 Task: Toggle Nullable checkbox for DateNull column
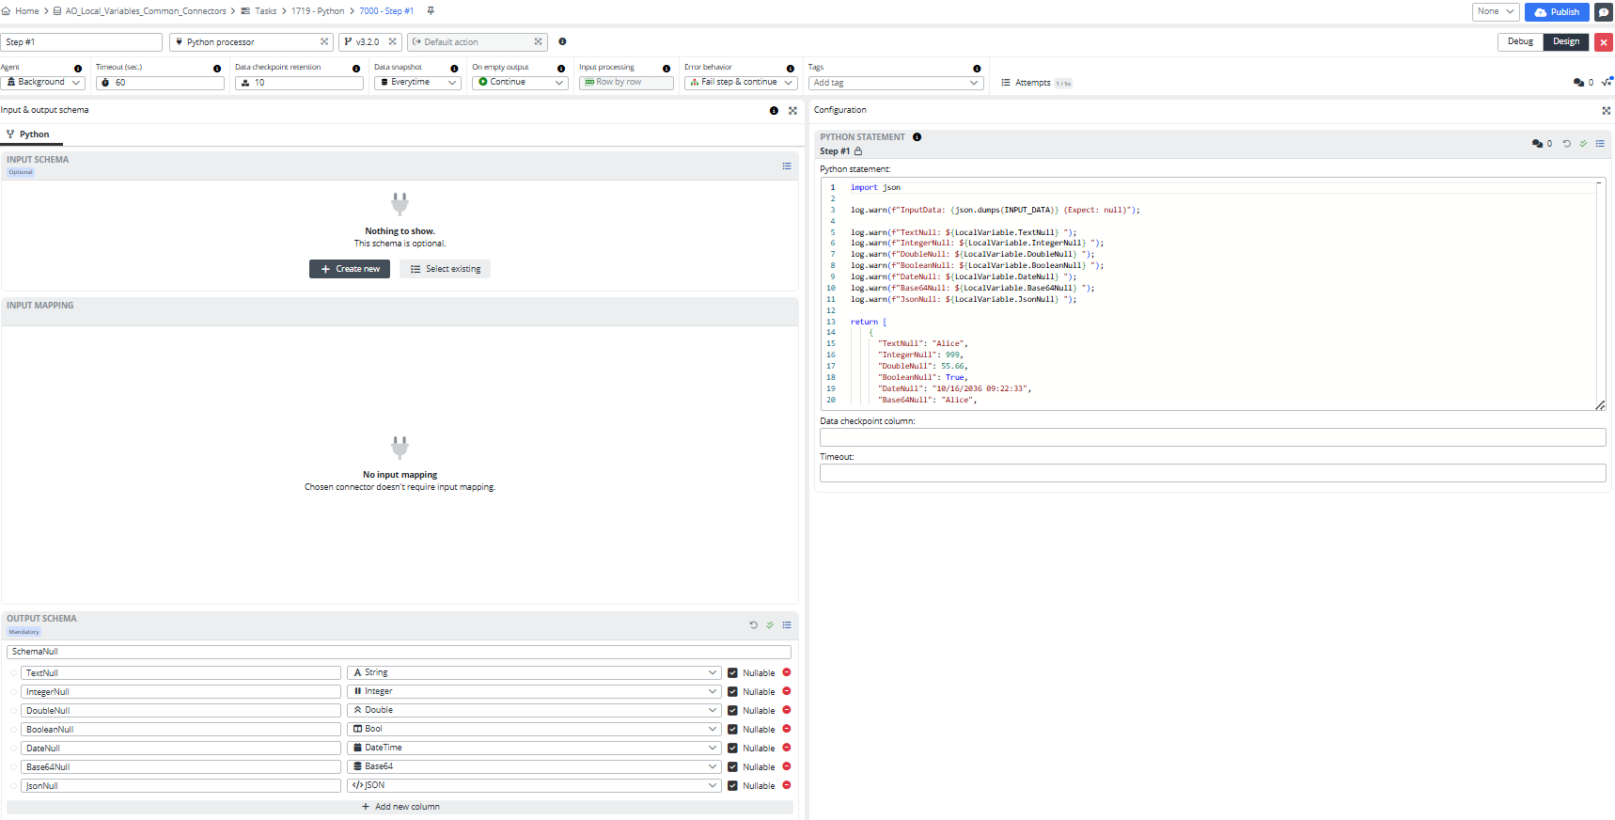[732, 749]
